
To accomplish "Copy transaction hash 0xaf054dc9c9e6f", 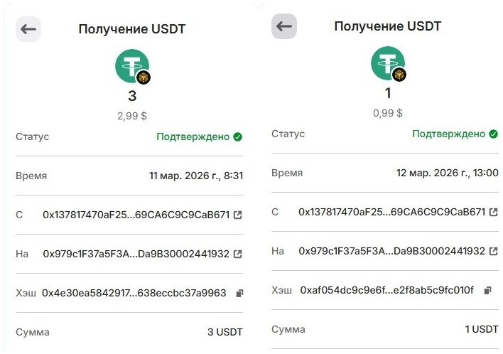I will point(487,290).
